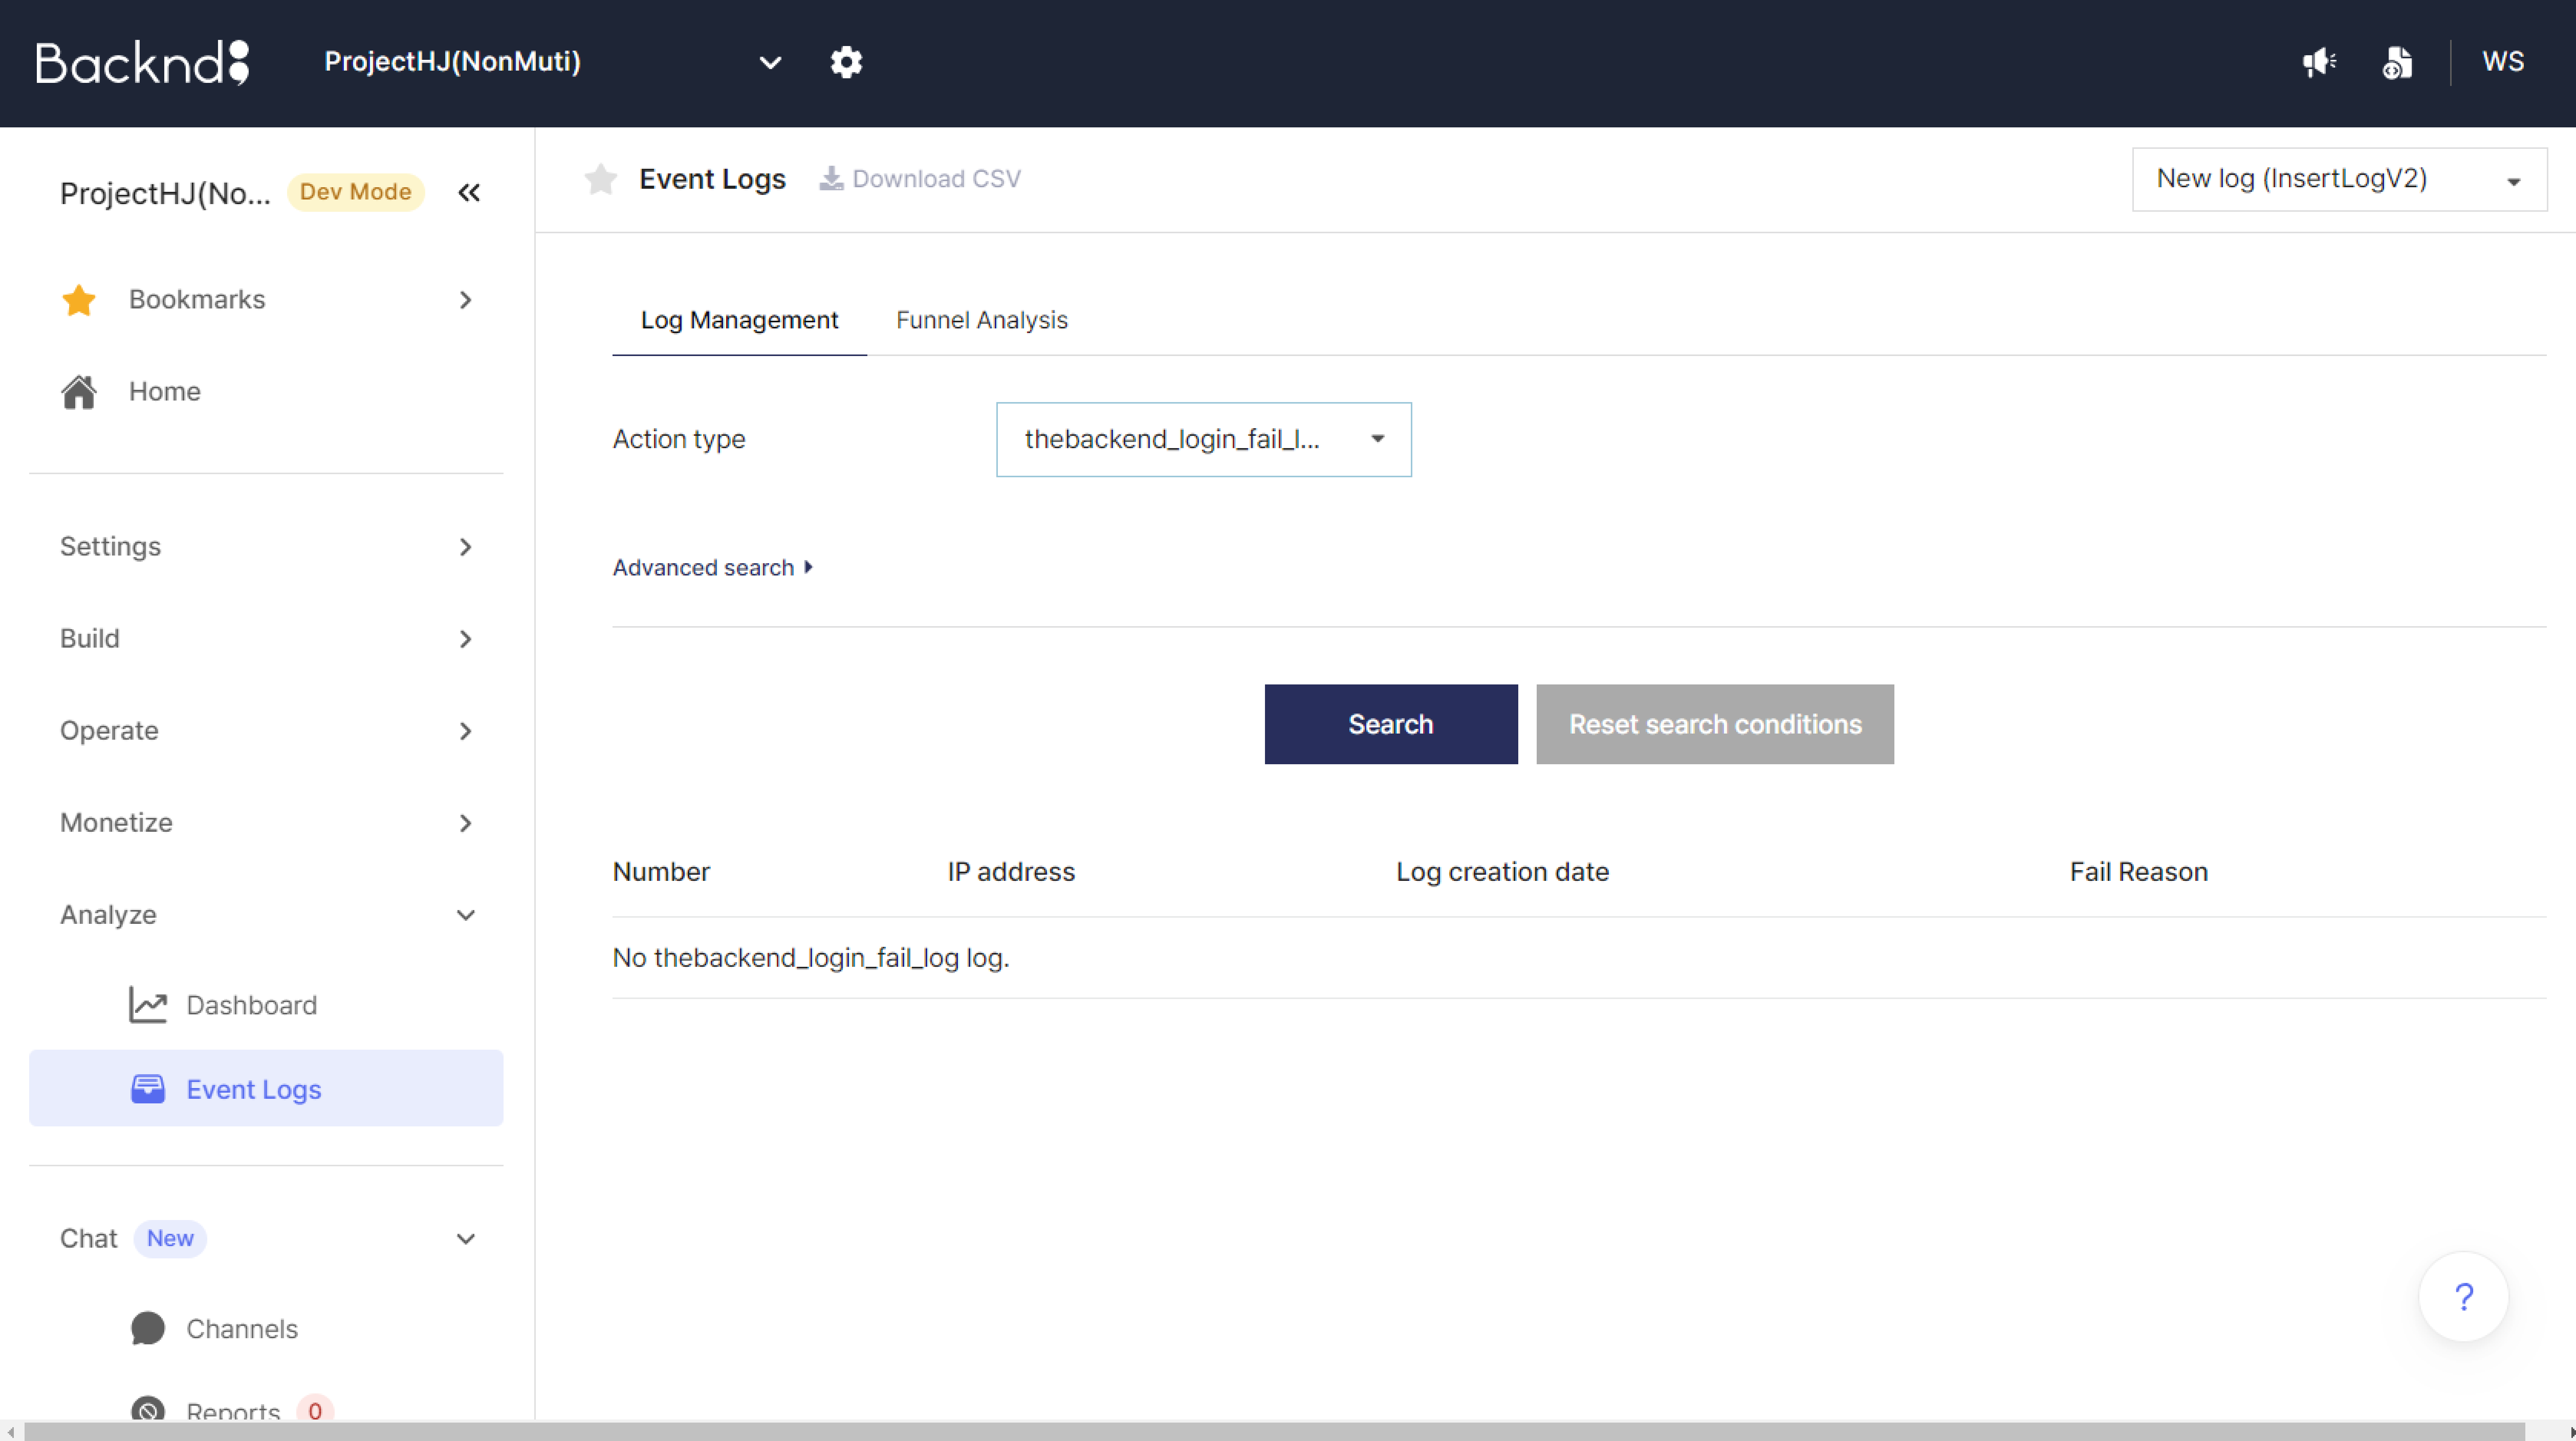Open WS account menu
Viewport: 2576px width, 1441px height.
tap(2503, 62)
